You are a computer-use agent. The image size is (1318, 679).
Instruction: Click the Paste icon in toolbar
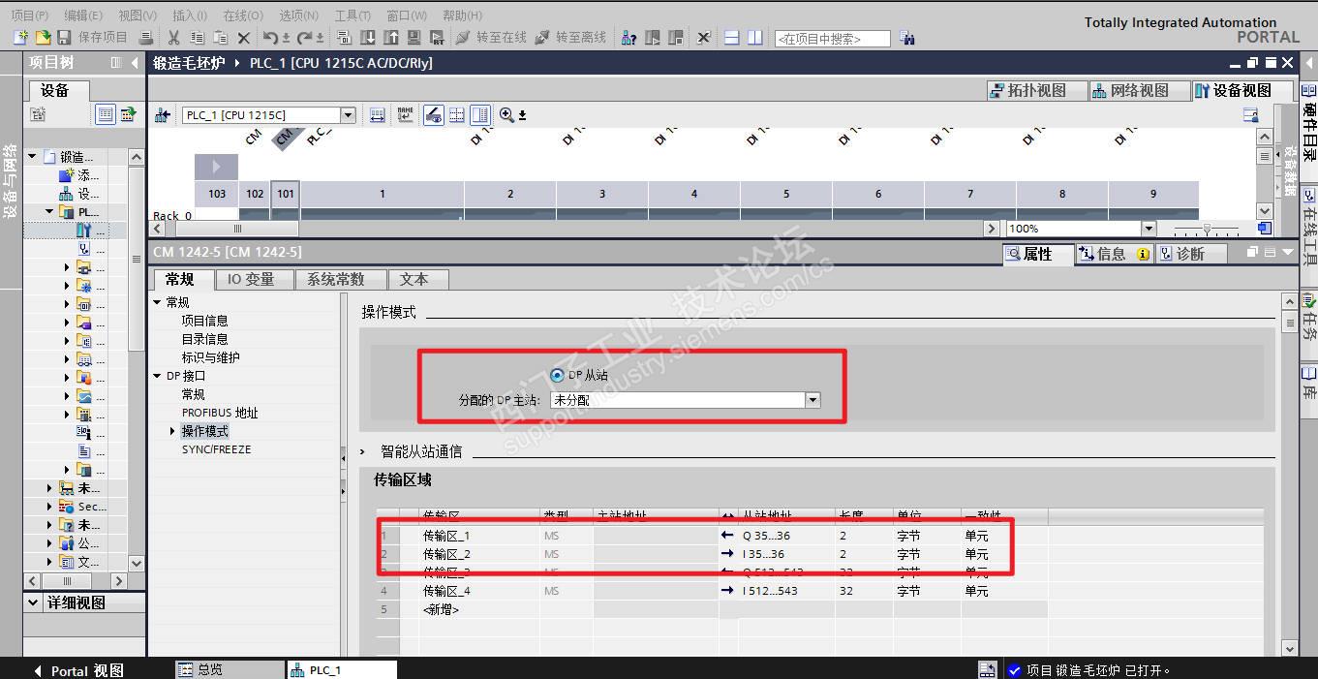tap(220, 38)
